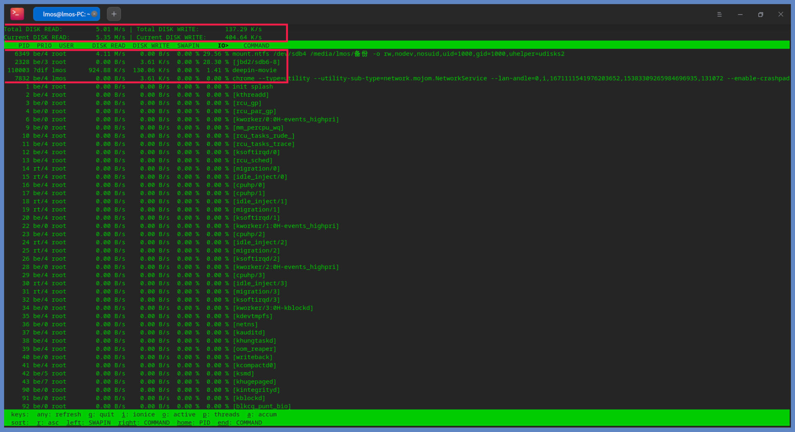Click the SWAPIN column header
This screenshot has height=432, width=795.
point(188,46)
